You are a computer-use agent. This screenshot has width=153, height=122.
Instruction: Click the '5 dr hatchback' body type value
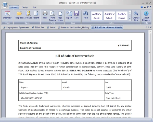click(113, 98)
